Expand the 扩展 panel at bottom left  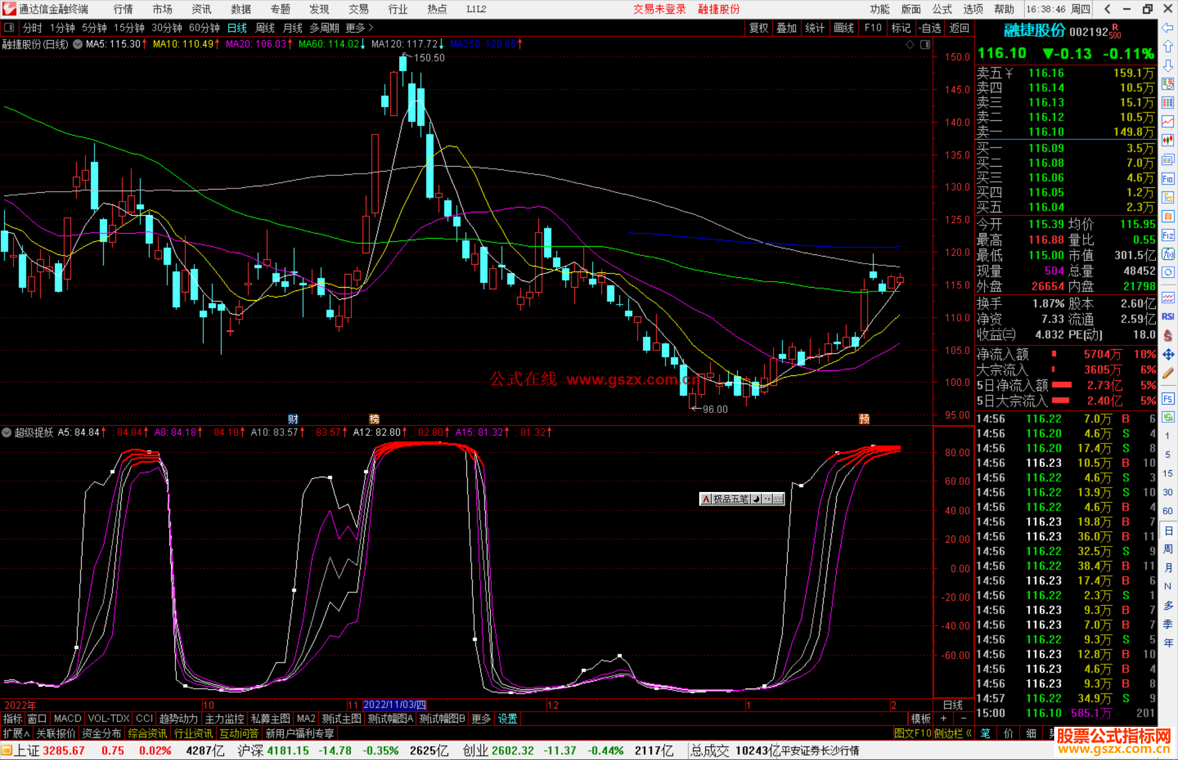[16, 733]
